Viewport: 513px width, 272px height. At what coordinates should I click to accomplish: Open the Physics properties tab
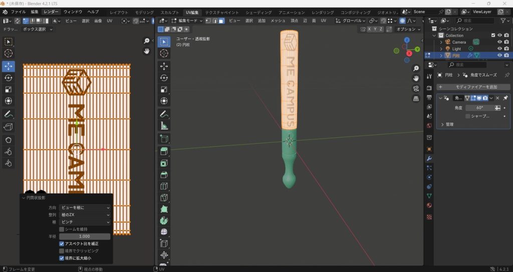pyautogui.click(x=429, y=177)
